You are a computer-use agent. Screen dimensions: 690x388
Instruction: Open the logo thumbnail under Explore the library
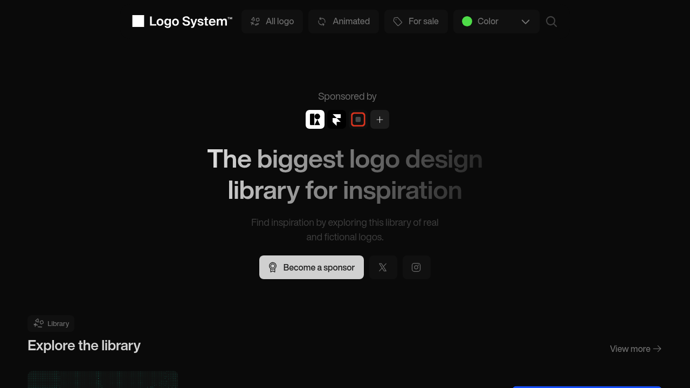tap(102, 380)
